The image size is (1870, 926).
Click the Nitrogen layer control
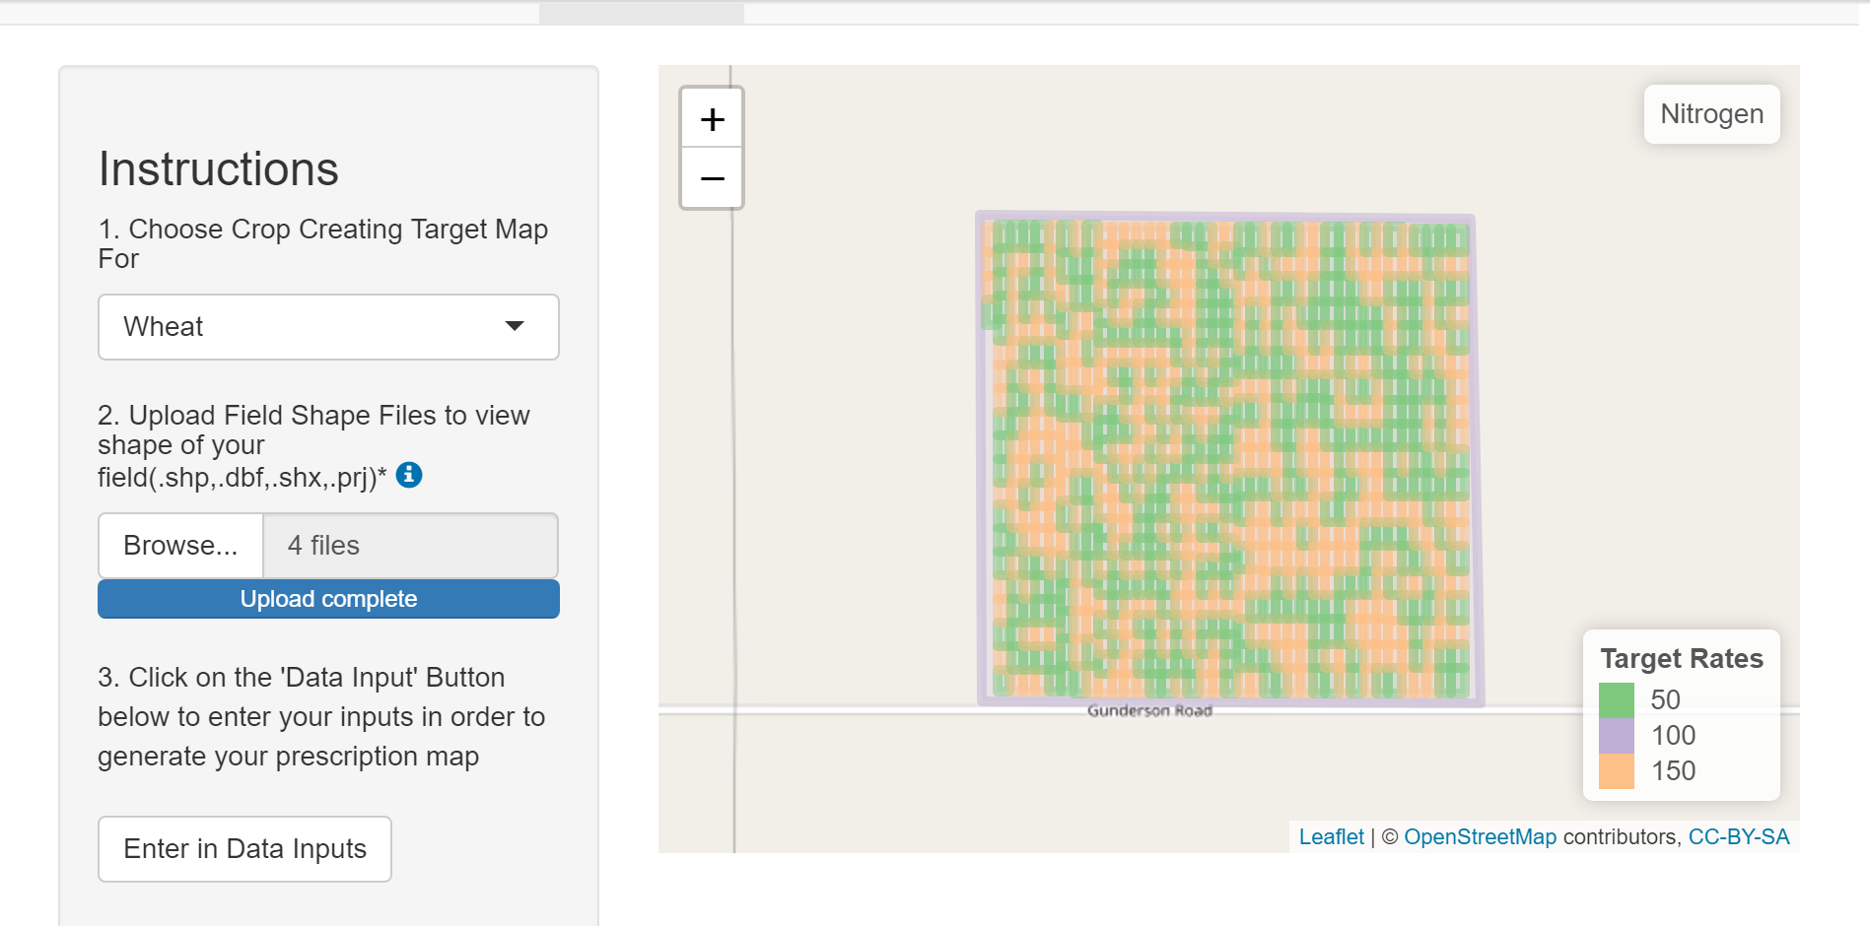[x=1711, y=114]
